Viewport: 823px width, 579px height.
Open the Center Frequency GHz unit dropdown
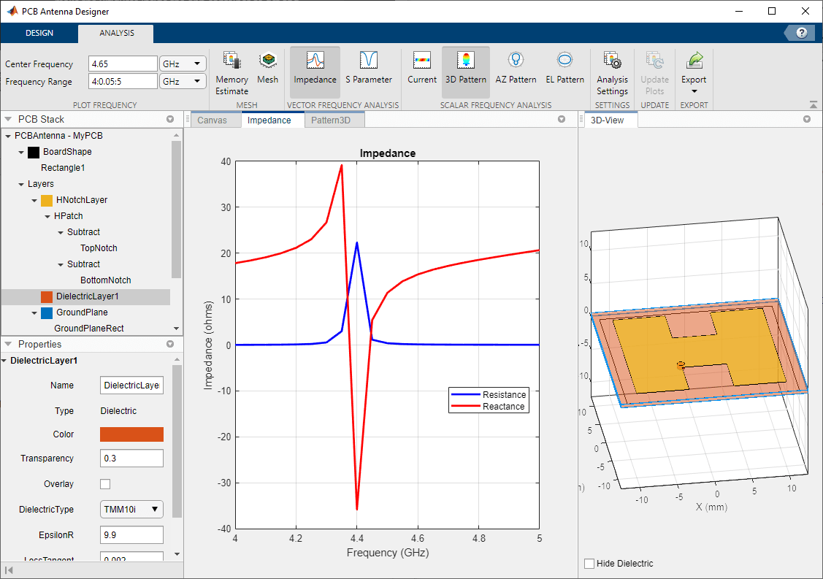pos(182,64)
